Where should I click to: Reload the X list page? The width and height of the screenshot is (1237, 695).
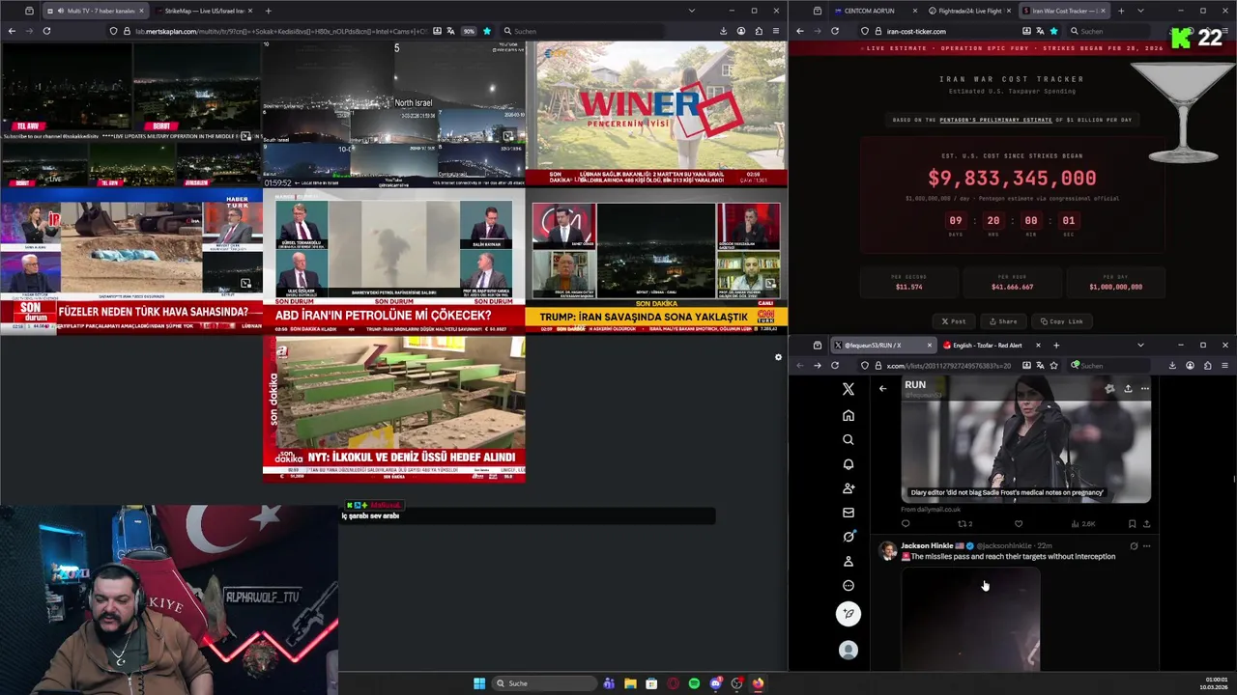coord(835,366)
